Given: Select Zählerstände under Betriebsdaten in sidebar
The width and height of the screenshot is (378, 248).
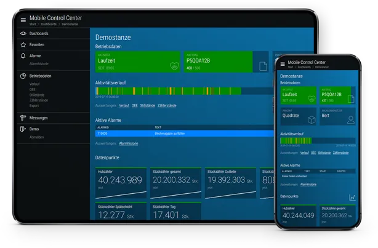Looking at the screenshot, I should click(x=39, y=100).
